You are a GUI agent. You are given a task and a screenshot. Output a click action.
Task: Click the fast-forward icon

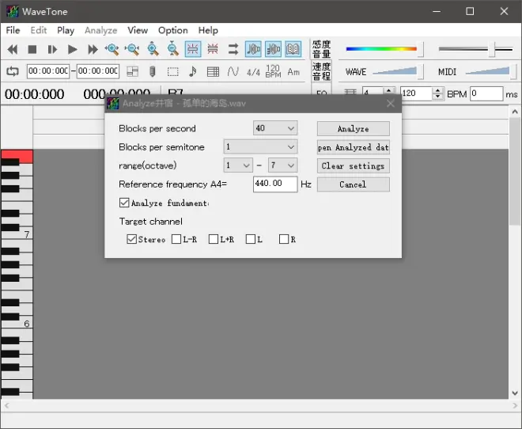pos(93,50)
